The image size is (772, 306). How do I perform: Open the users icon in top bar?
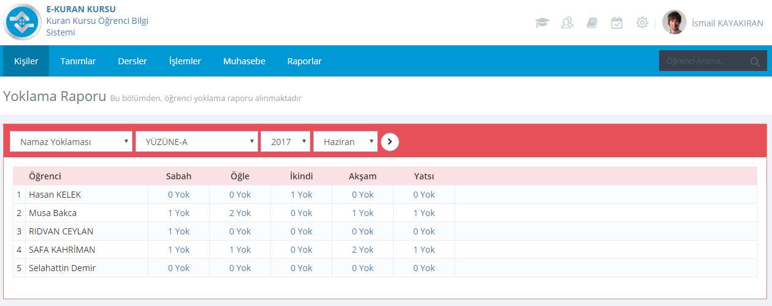[567, 23]
